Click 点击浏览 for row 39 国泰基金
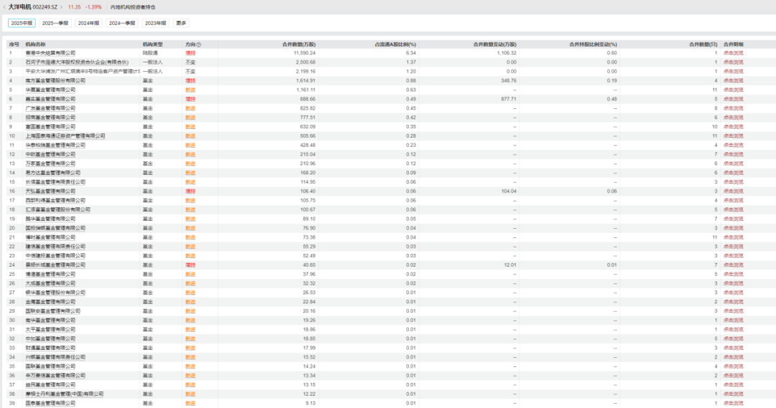This screenshot has height=408, width=776. tap(733, 404)
